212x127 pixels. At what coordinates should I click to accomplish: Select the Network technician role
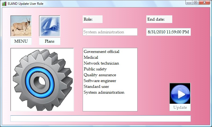pos(101,63)
